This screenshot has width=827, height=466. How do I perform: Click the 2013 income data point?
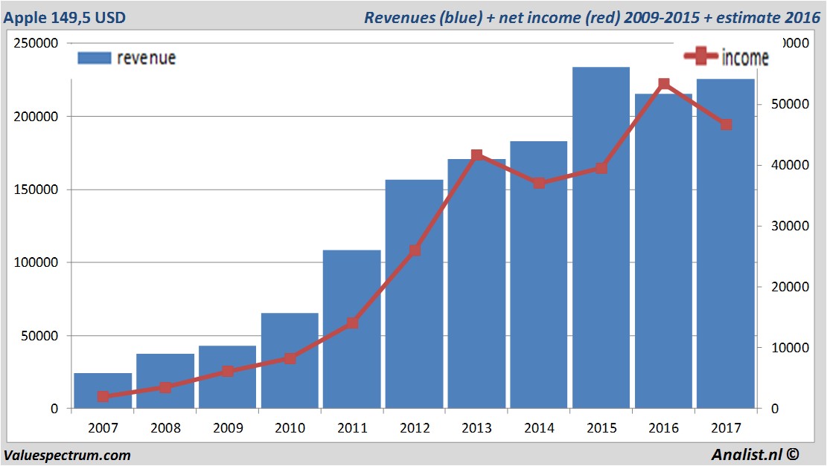tap(477, 155)
